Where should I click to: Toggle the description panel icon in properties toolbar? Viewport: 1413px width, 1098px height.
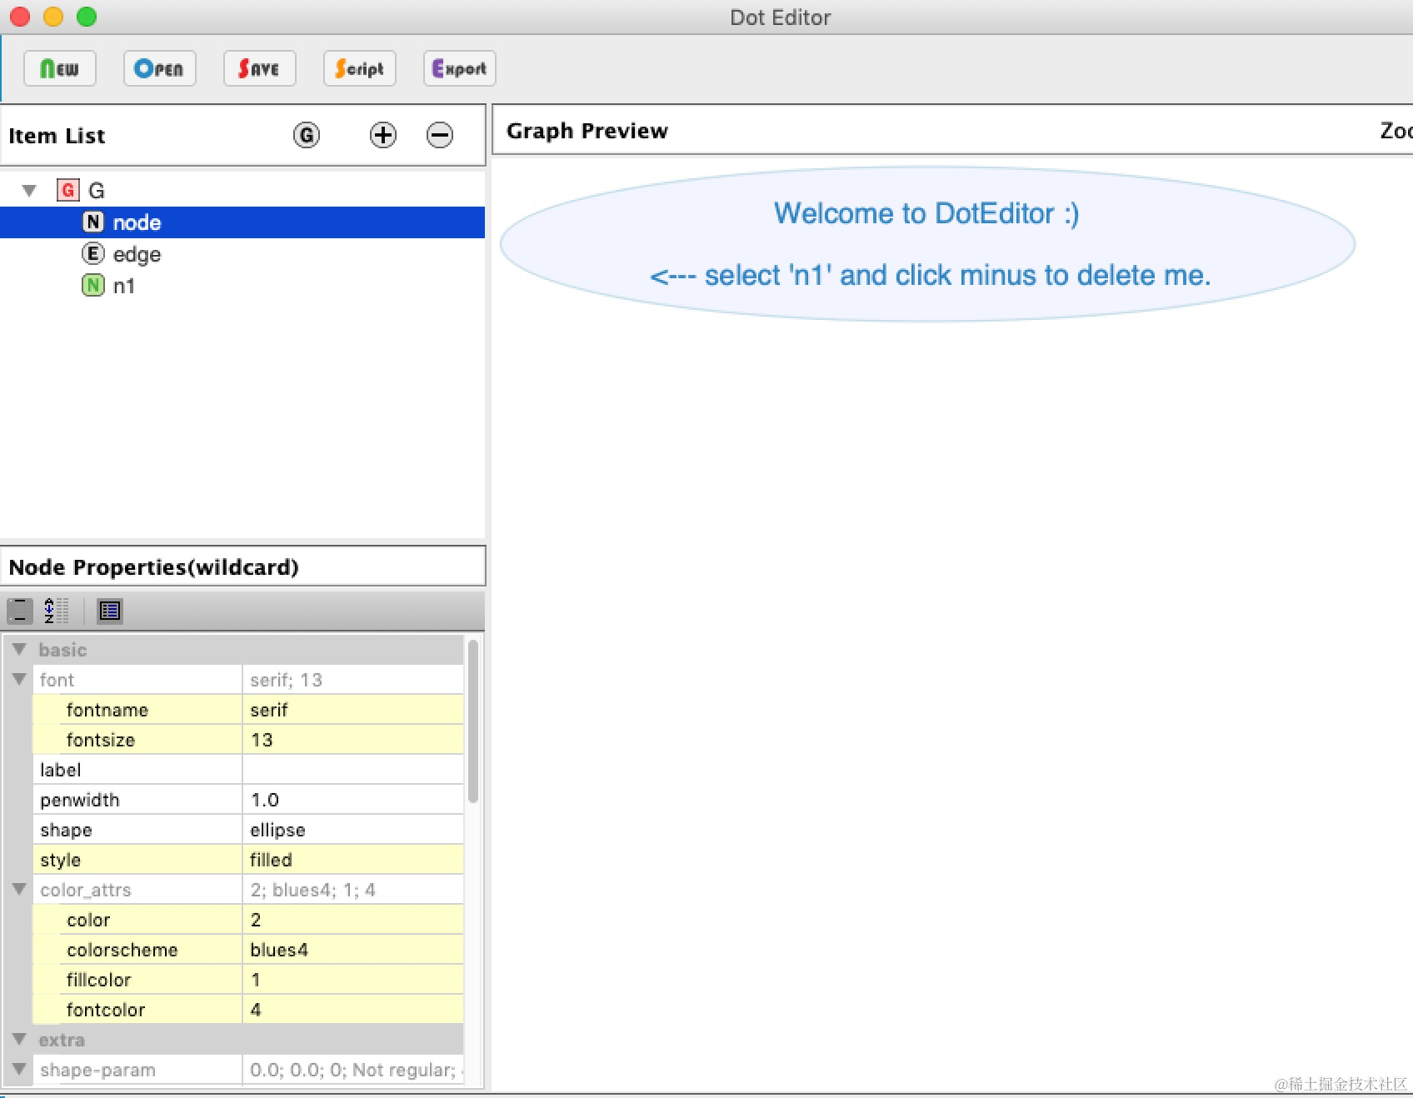pyautogui.click(x=110, y=611)
